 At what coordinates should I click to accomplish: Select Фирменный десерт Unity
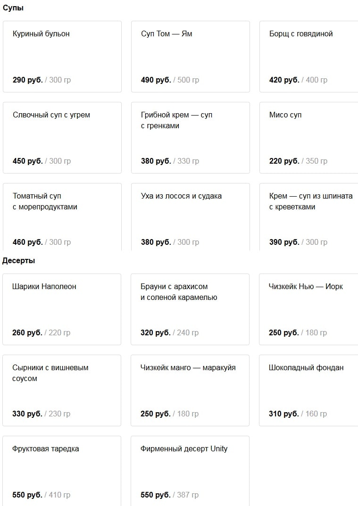point(190,471)
